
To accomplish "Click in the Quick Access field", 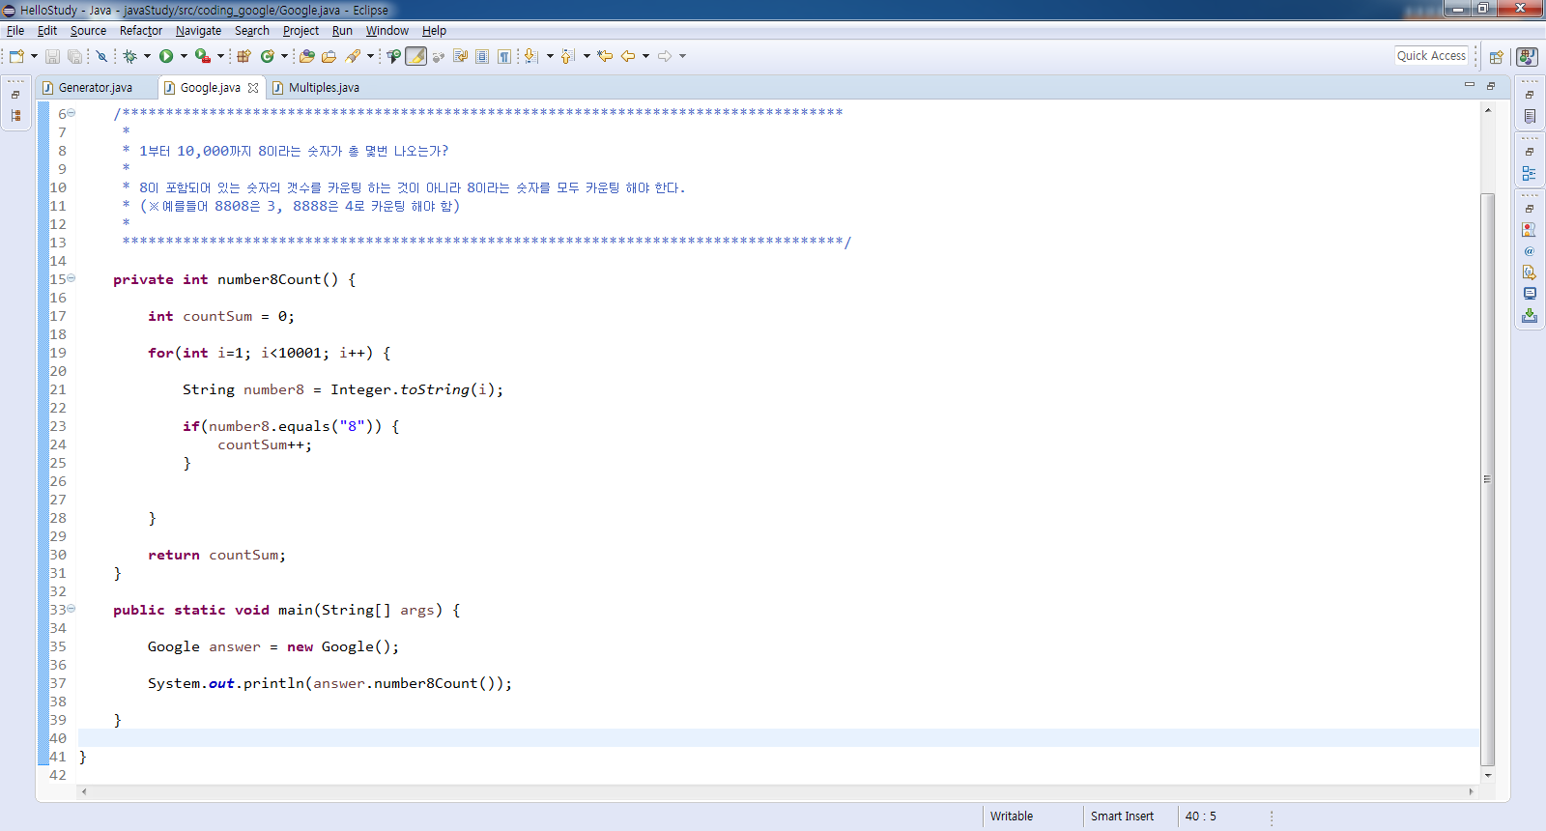I will pos(1431,56).
